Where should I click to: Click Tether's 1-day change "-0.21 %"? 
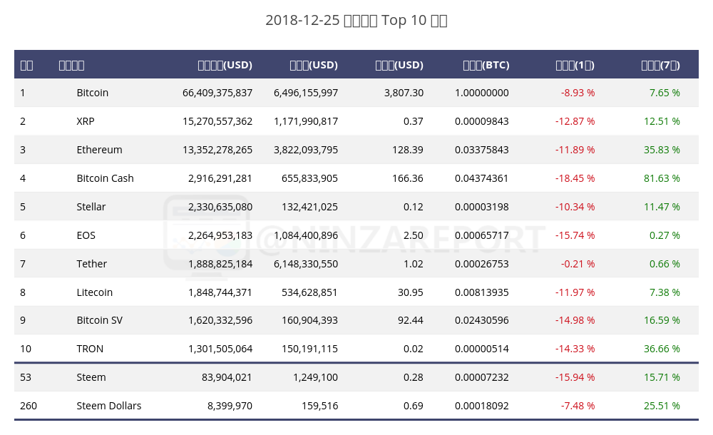pyautogui.click(x=578, y=264)
